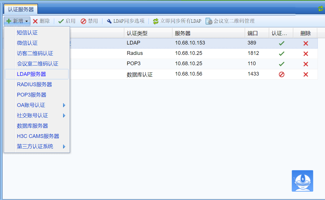Open LDAP同步选项 wrench settings
Viewport: 325px width, 200px height.
point(125,21)
